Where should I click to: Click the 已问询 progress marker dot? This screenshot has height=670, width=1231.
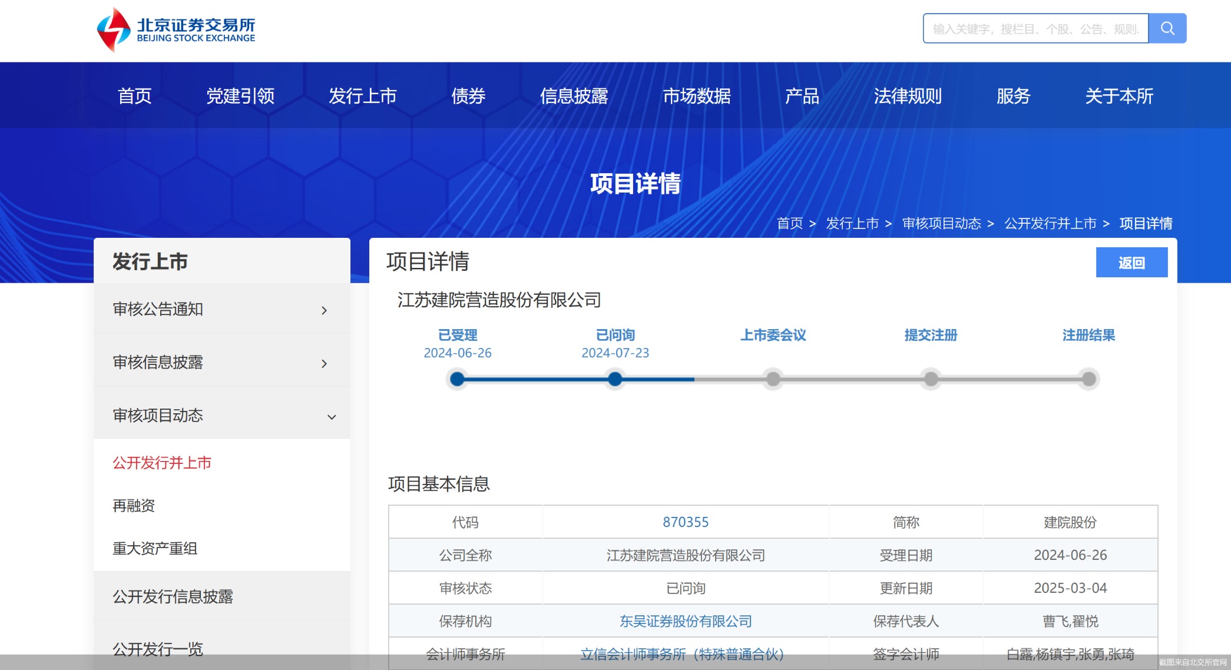click(x=615, y=379)
